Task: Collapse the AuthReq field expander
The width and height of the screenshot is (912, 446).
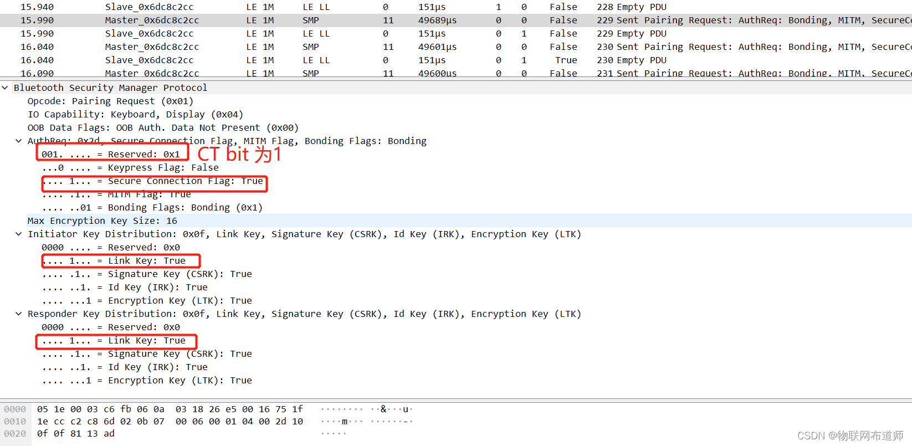Action: [x=19, y=141]
